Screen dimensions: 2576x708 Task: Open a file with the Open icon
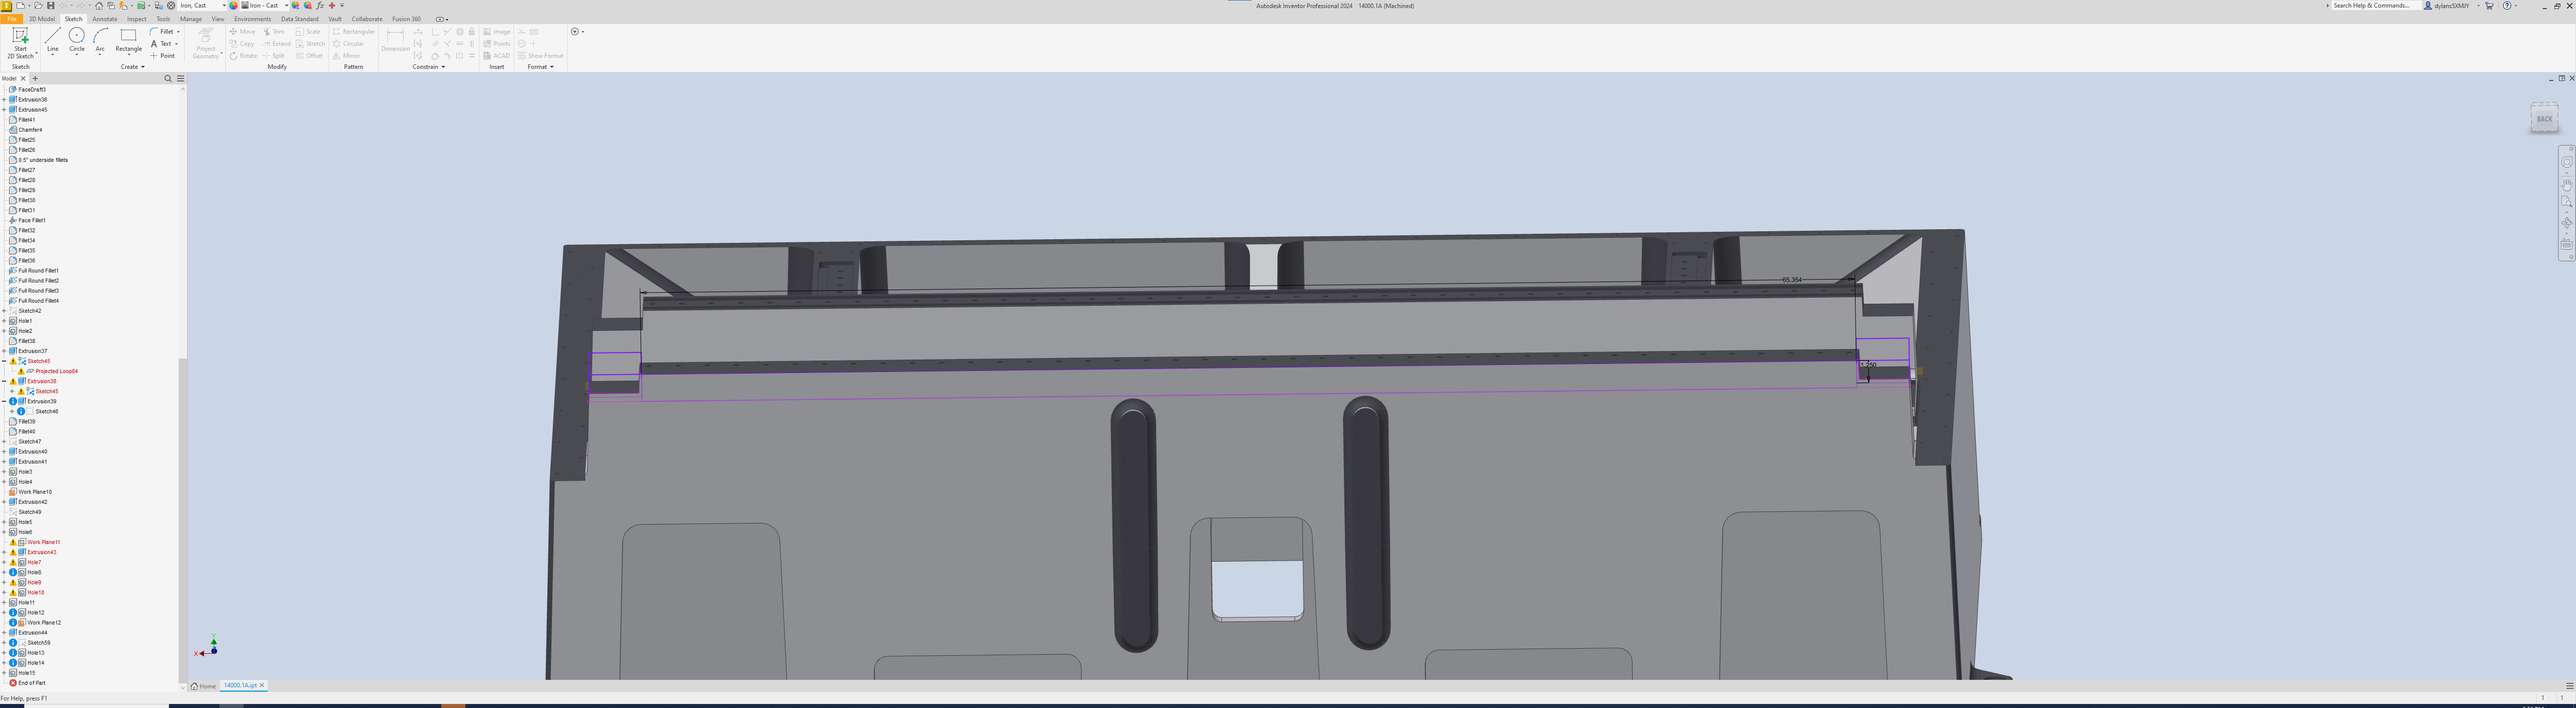pyautogui.click(x=38, y=6)
